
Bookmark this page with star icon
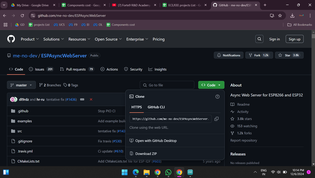click(280, 15)
